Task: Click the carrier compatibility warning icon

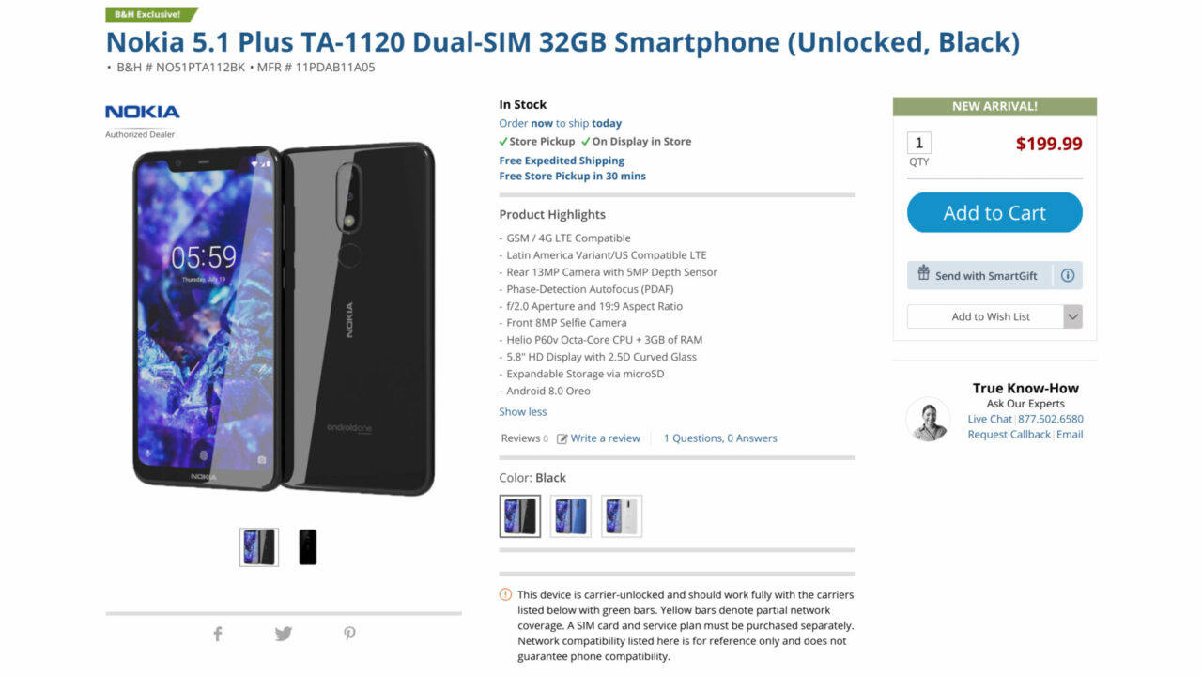Action: click(x=504, y=594)
